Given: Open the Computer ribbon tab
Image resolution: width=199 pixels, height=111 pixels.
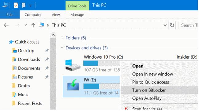Looking at the screenshot, I should click(33, 14).
